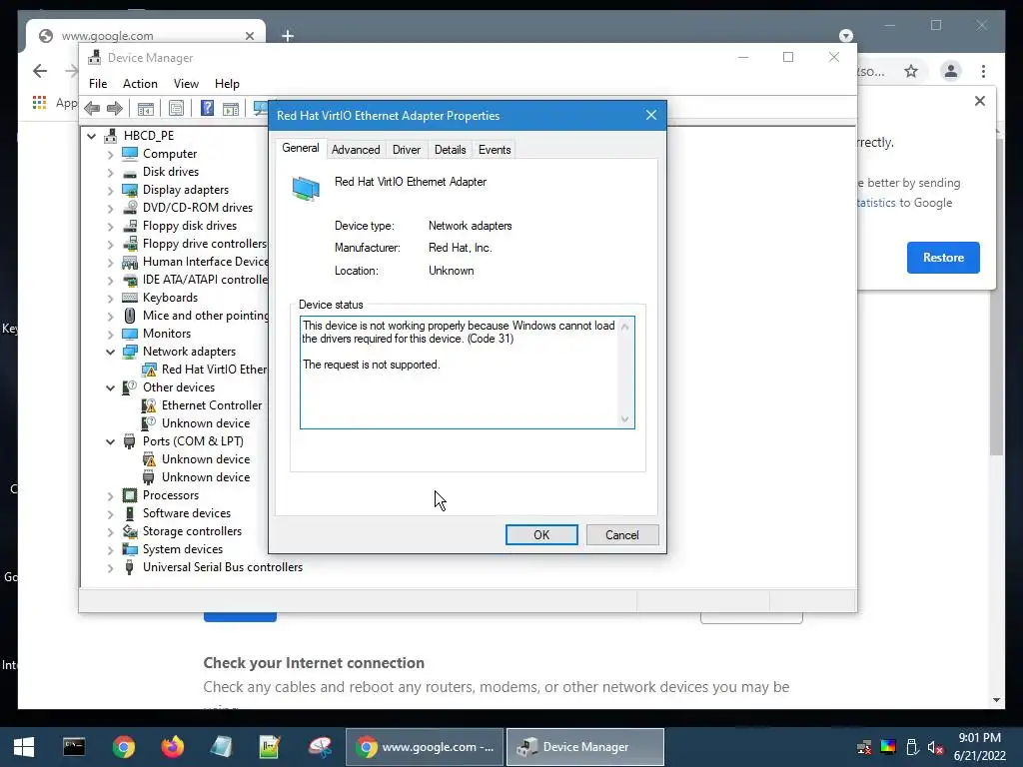Switch to the Events tab
Screen dimensions: 1023x767
click(x=495, y=150)
